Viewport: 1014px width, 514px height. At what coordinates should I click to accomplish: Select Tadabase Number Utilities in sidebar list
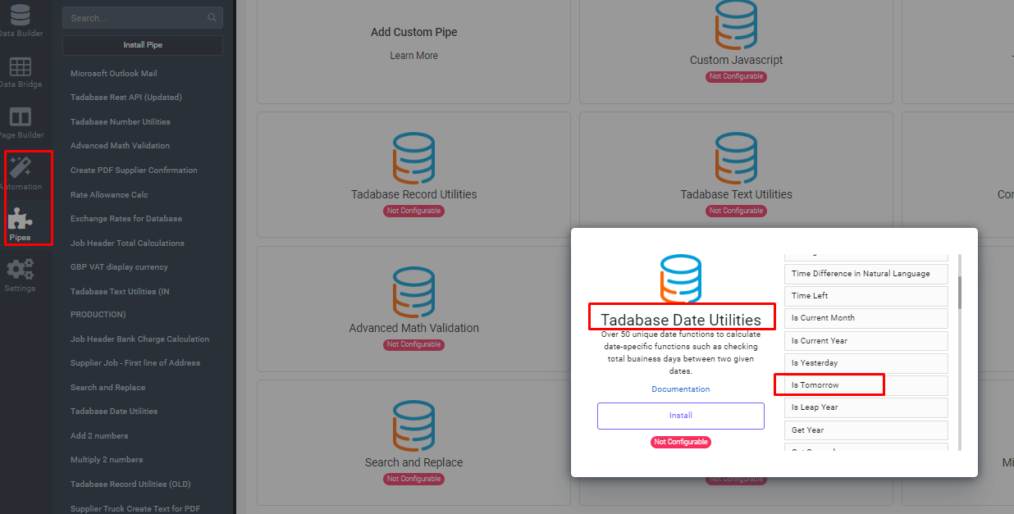[121, 122]
